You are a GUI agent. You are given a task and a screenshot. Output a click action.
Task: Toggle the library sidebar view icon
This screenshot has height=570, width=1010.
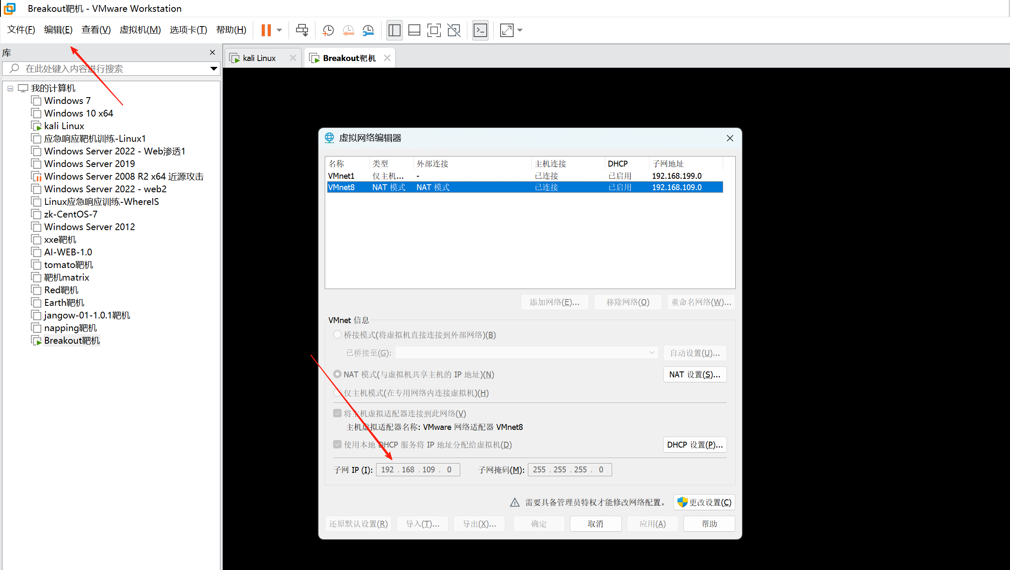pos(395,30)
